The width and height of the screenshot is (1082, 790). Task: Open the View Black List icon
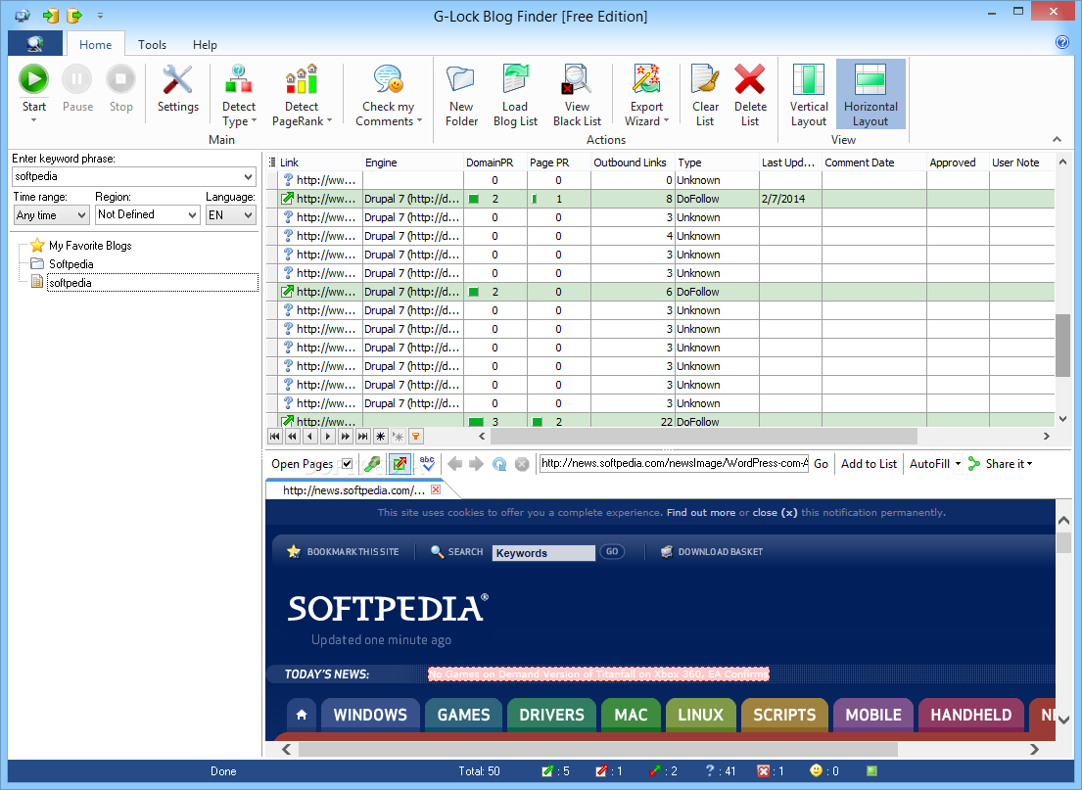point(576,80)
